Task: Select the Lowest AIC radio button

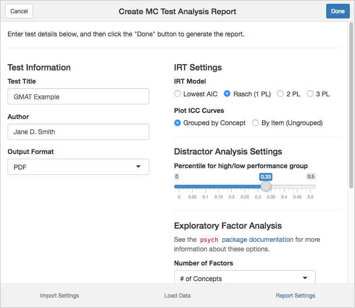Action: (177, 94)
